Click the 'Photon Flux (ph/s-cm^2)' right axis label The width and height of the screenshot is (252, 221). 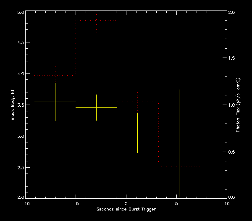tap(238, 105)
